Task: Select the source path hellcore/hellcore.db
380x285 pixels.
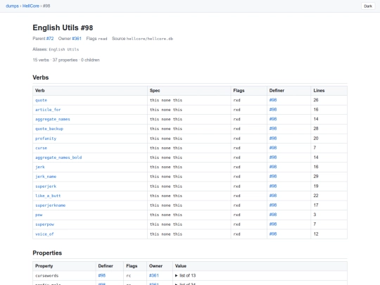Action: coord(150,39)
